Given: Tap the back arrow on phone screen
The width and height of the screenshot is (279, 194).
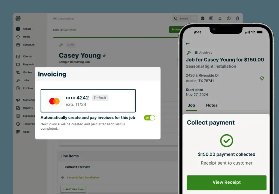Looking at the screenshot, I should (x=188, y=44).
